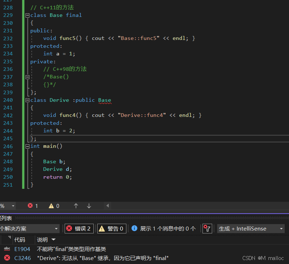The image size is (289, 264).
Task: Toggle the messages filter showing 0 of 1
Action: coord(164,228)
